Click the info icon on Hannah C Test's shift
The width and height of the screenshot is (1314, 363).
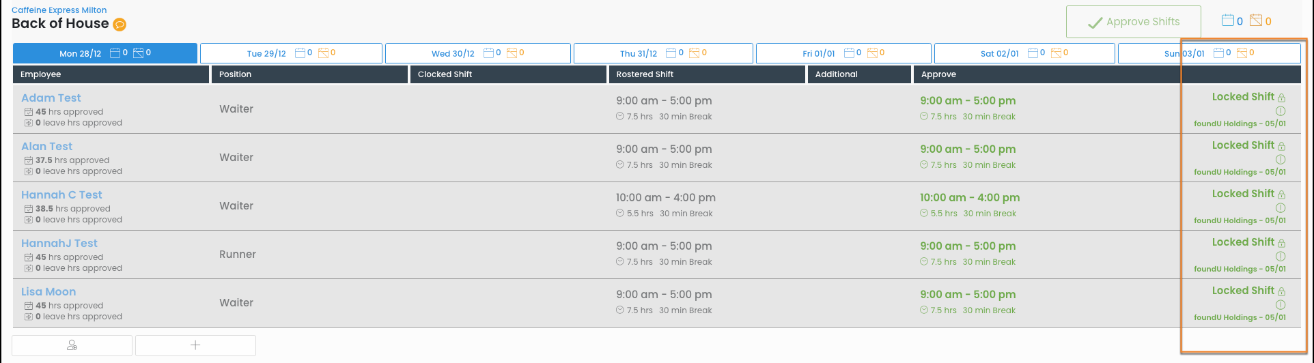(1281, 207)
